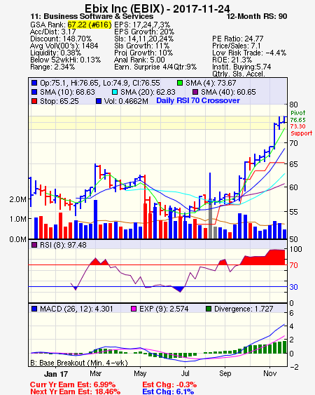Click the Daily RSI 70 Crossover label
The width and height of the screenshot is (315, 395).
[198, 100]
